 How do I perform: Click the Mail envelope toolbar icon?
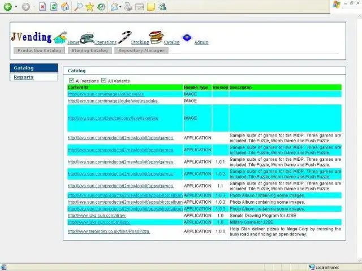click(114, 7)
